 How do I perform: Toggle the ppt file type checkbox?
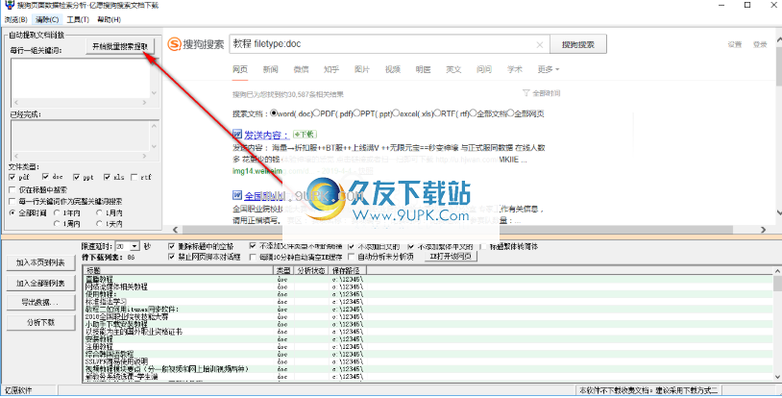[x=76, y=177]
